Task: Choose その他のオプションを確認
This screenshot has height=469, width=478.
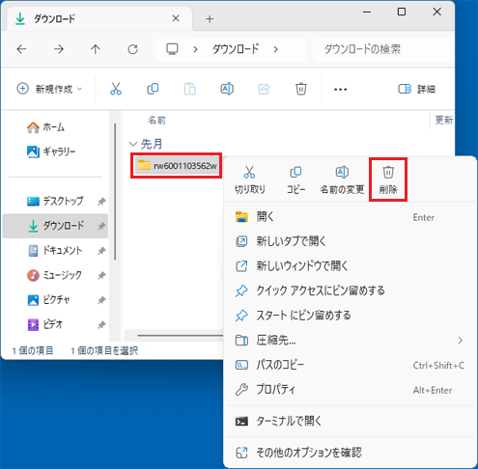Action: click(x=351, y=453)
